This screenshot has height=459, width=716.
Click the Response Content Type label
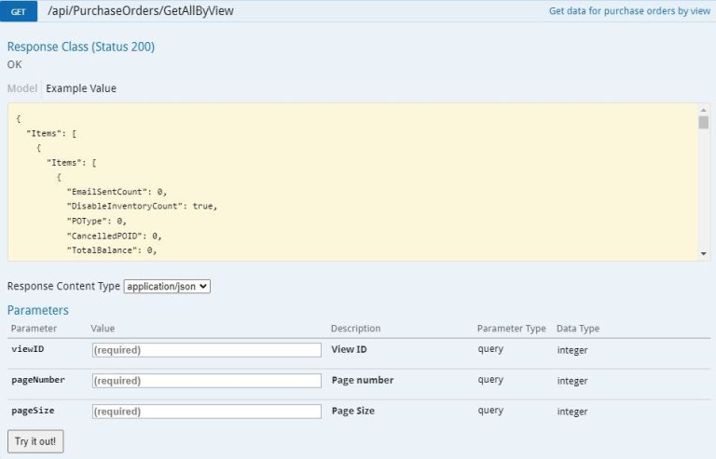63,286
